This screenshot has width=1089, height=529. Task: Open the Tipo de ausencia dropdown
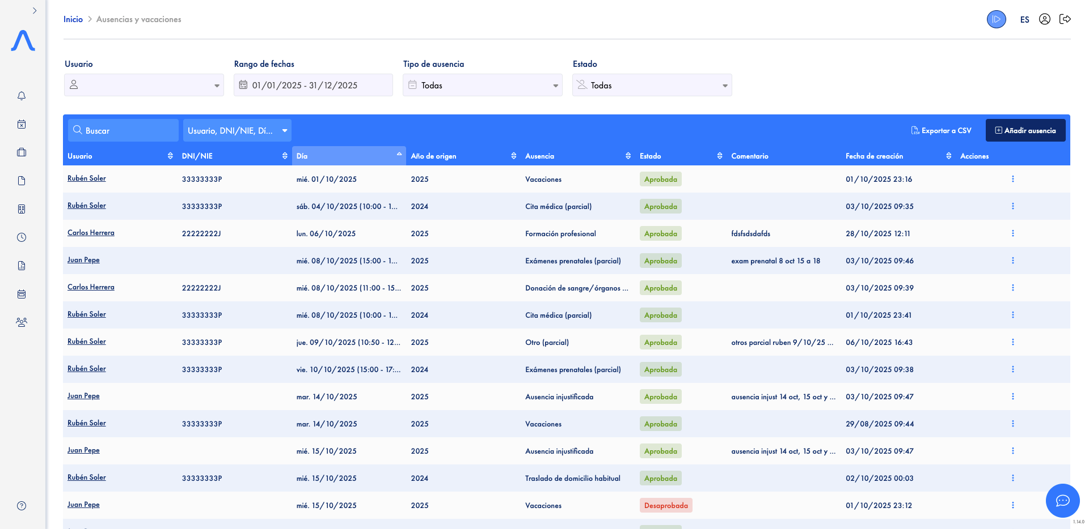click(x=482, y=86)
